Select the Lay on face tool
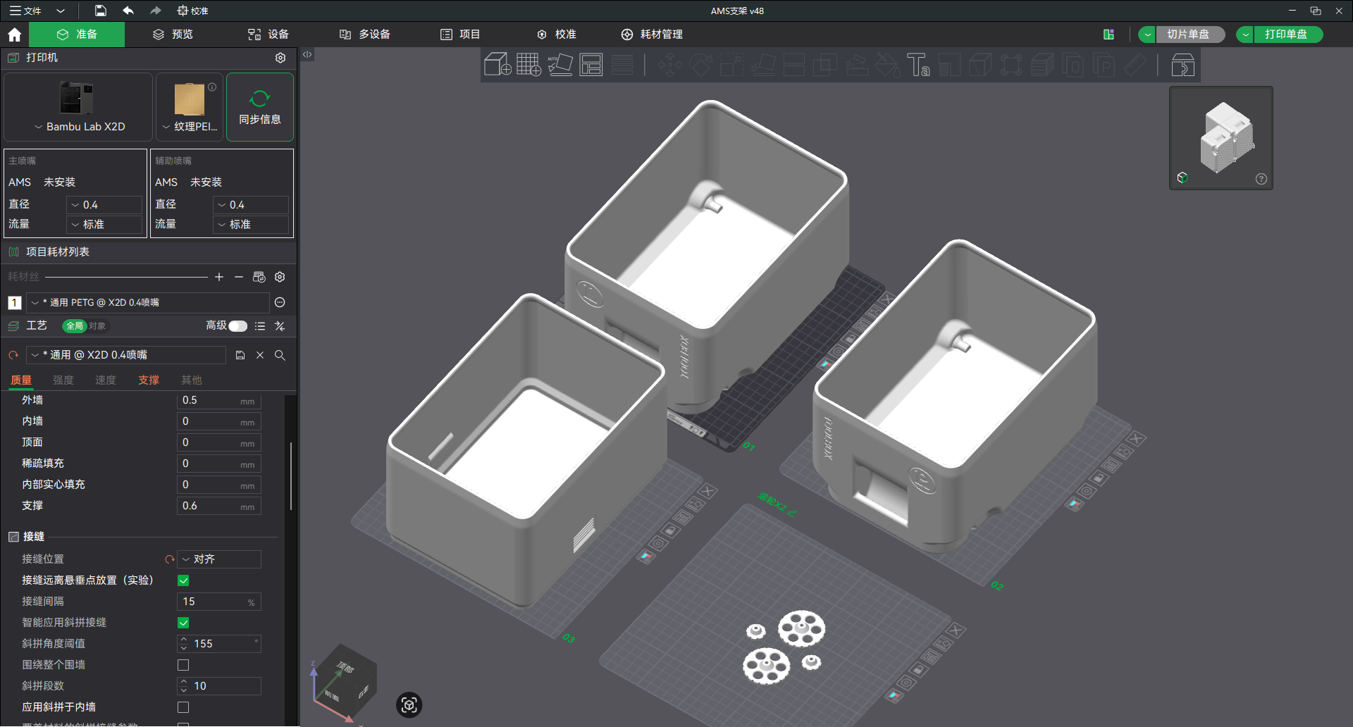This screenshot has height=727, width=1353. (x=763, y=65)
